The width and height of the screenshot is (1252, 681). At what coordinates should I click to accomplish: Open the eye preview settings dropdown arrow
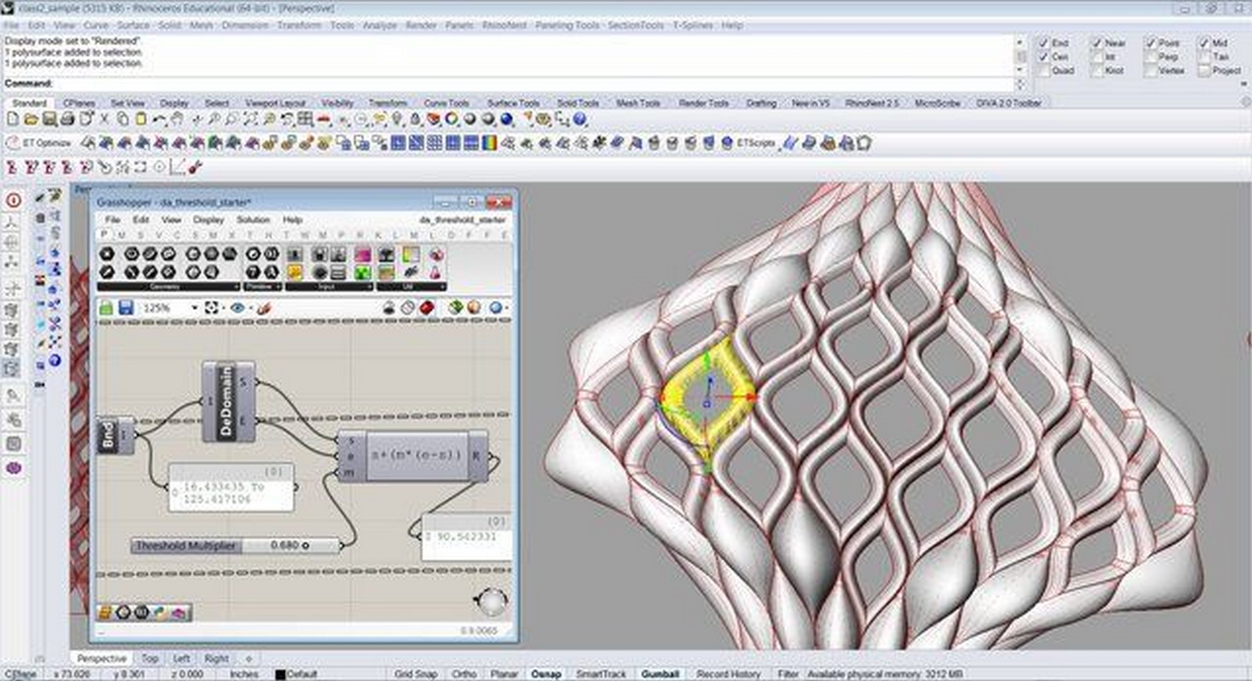pyautogui.click(x=250, y=308)
